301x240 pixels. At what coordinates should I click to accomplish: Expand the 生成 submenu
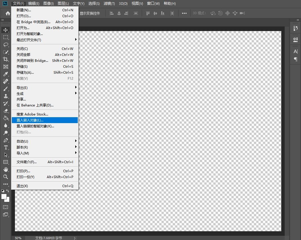[x=45, y=94]
